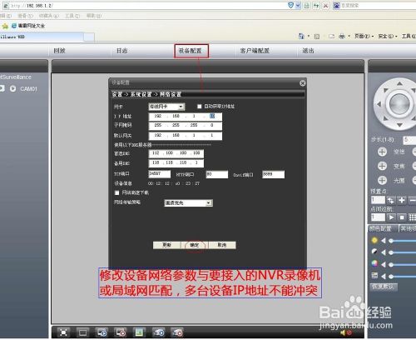Open the browser 安全 menu dropdown
Screen dimensions: 416x340
(388, 36)
